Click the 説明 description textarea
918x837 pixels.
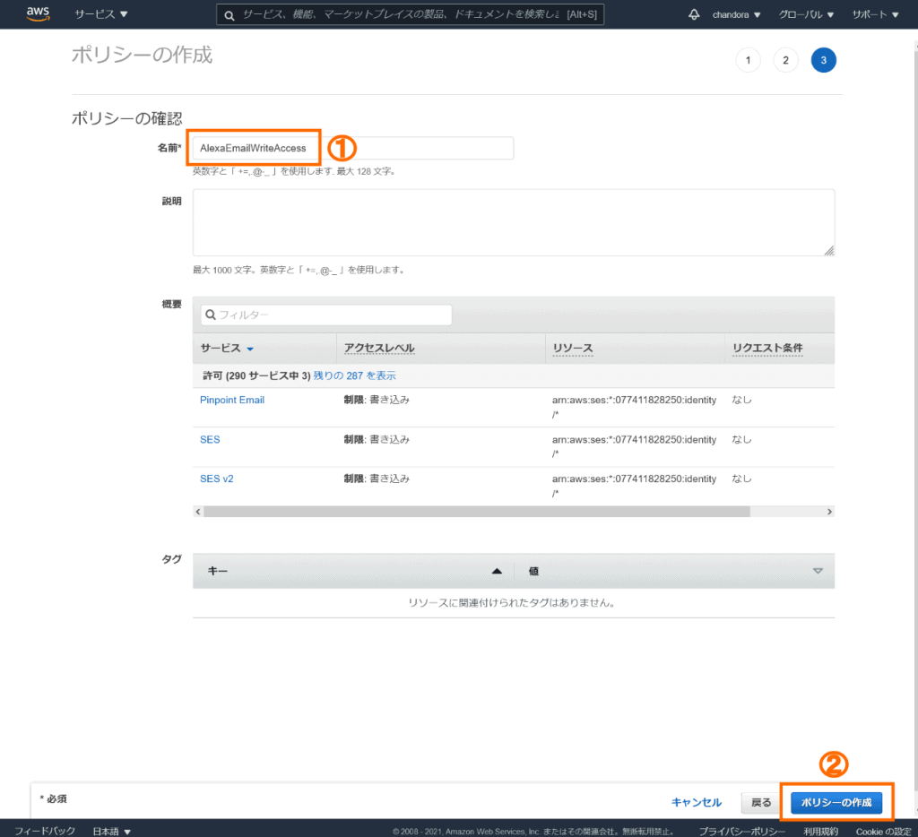click(514, 222)
